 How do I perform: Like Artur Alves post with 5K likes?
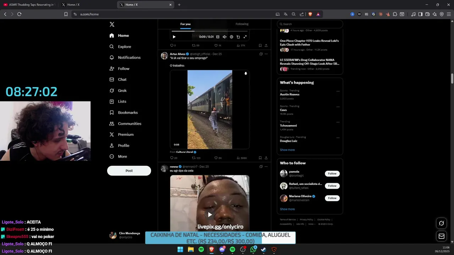218,158
